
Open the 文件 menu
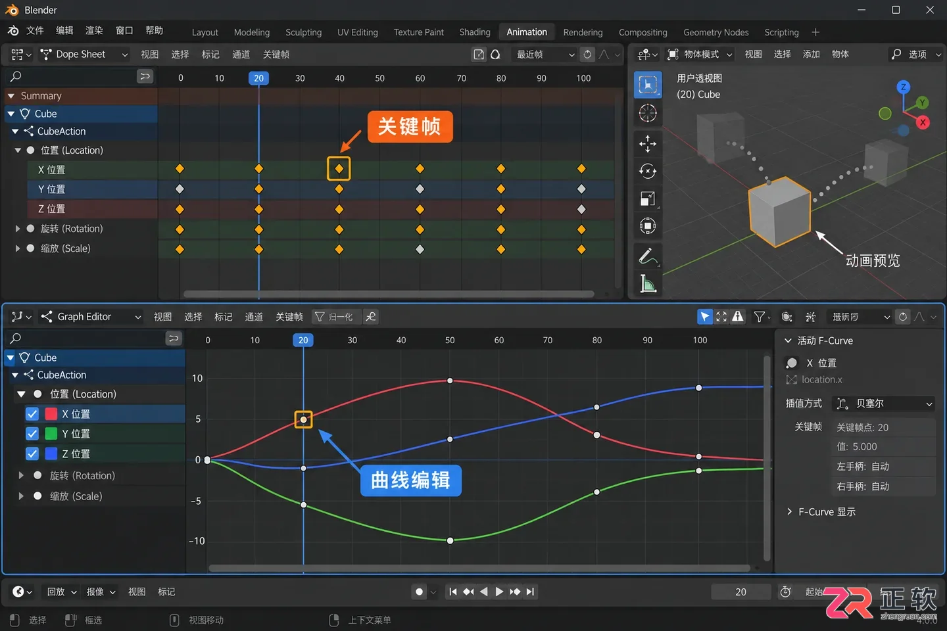pos(35,31)
